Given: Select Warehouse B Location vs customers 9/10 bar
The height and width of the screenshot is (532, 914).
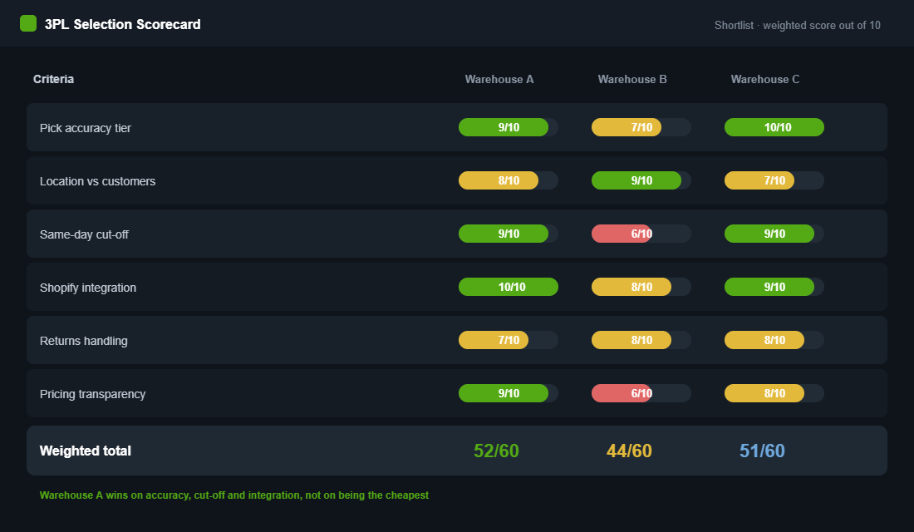Looking at the screenshot, I should pyautogui.click(x=641, y=181).
